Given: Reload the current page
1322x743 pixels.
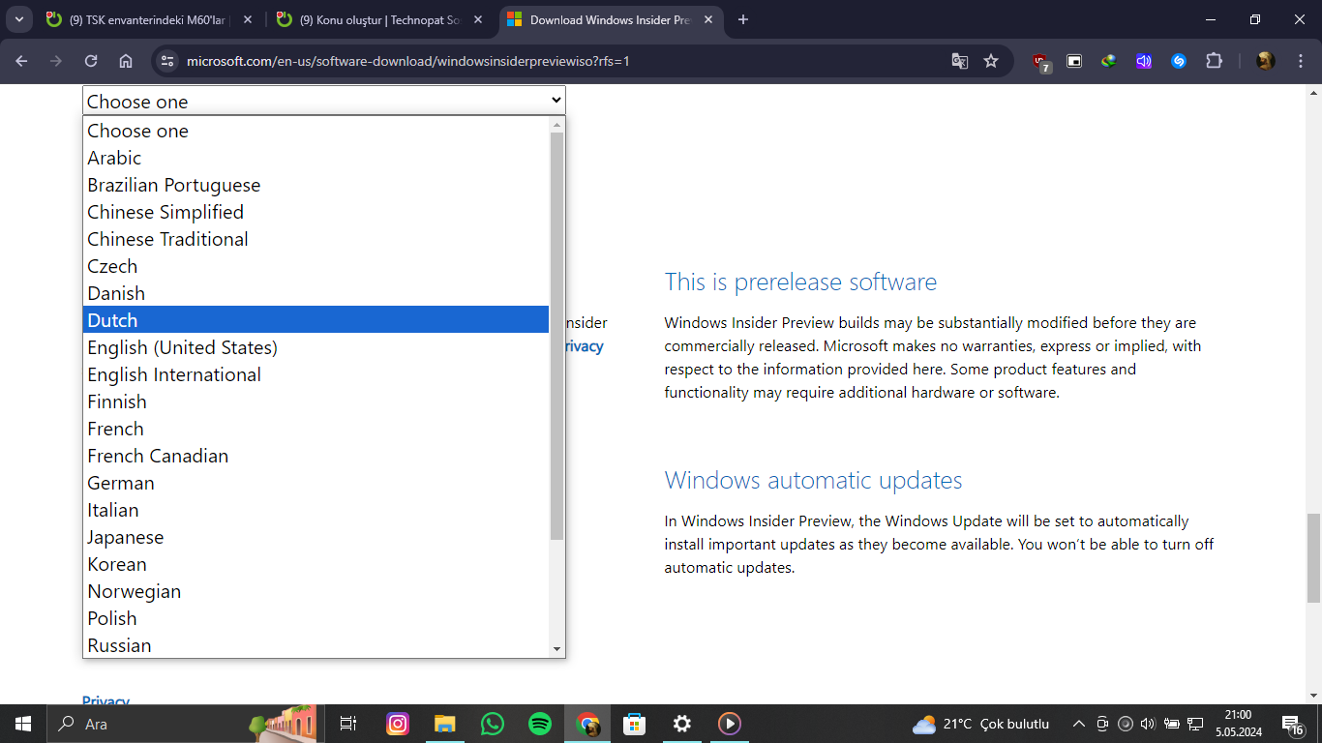Looking at the screenshot, I should click(91, 61).
